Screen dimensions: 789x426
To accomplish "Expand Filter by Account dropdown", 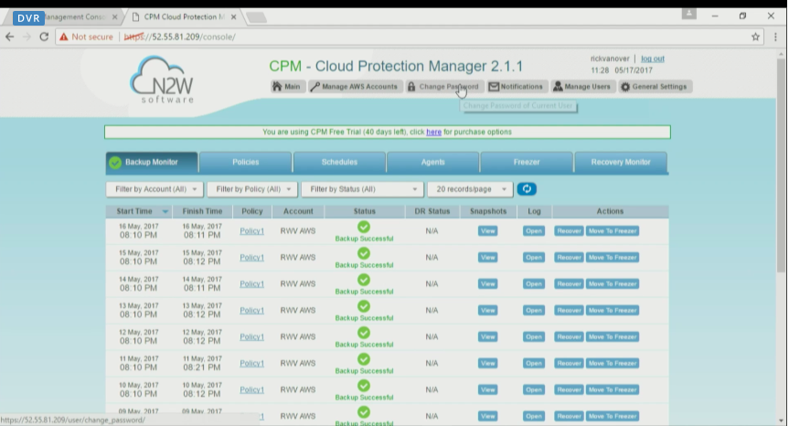I will (x=152, y=189).
